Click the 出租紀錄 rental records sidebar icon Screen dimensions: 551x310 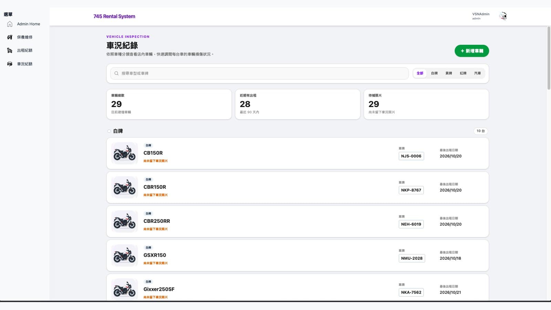pyautogui.click(x=10, y=51)
